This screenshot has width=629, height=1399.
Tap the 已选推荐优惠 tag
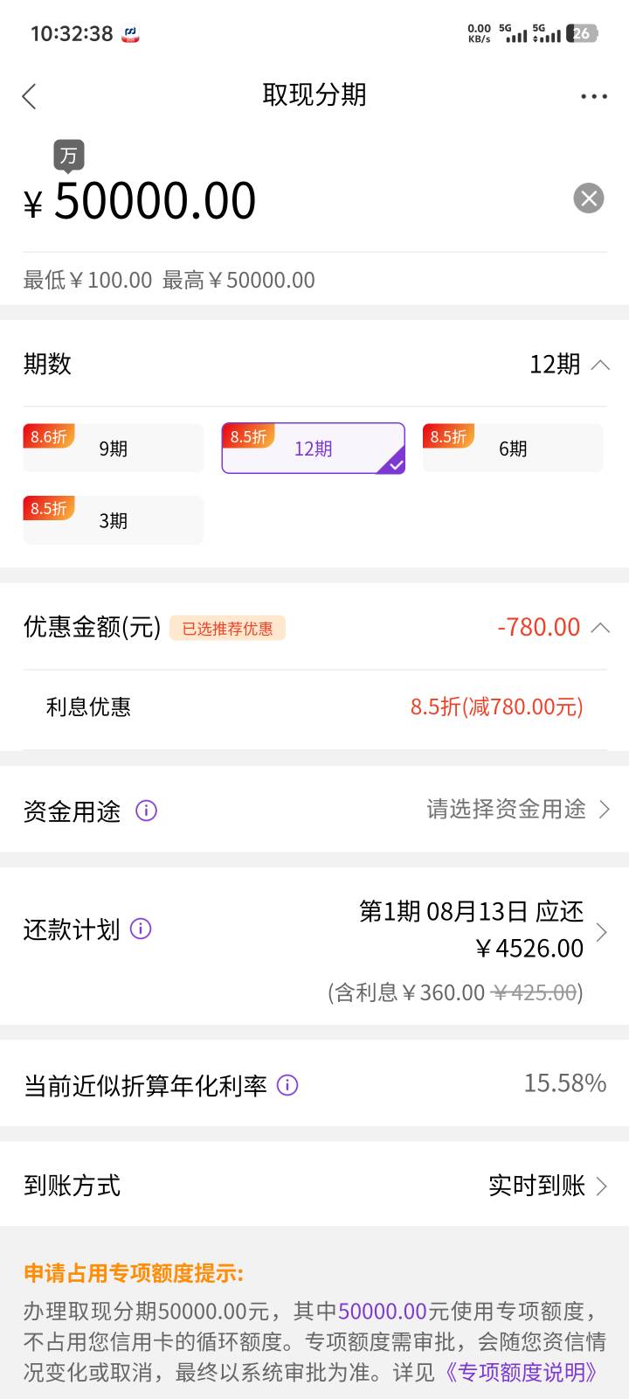pos(227,629)
